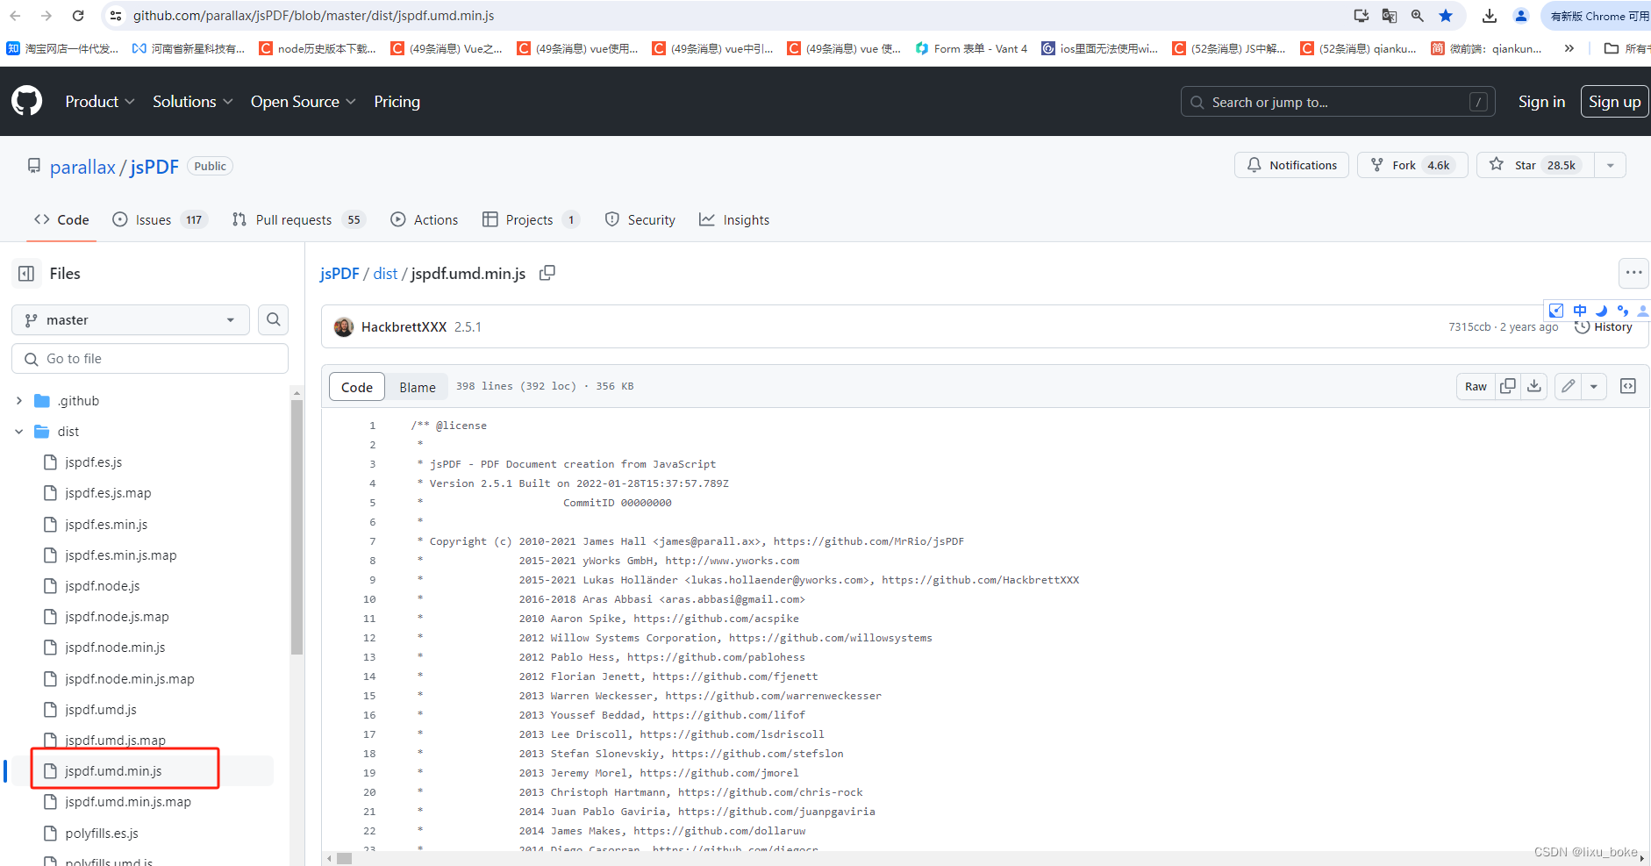Open jspdf.umd.min.js.map file
1651x866 pixels.
pyautogui.click(x=128, y=802)
